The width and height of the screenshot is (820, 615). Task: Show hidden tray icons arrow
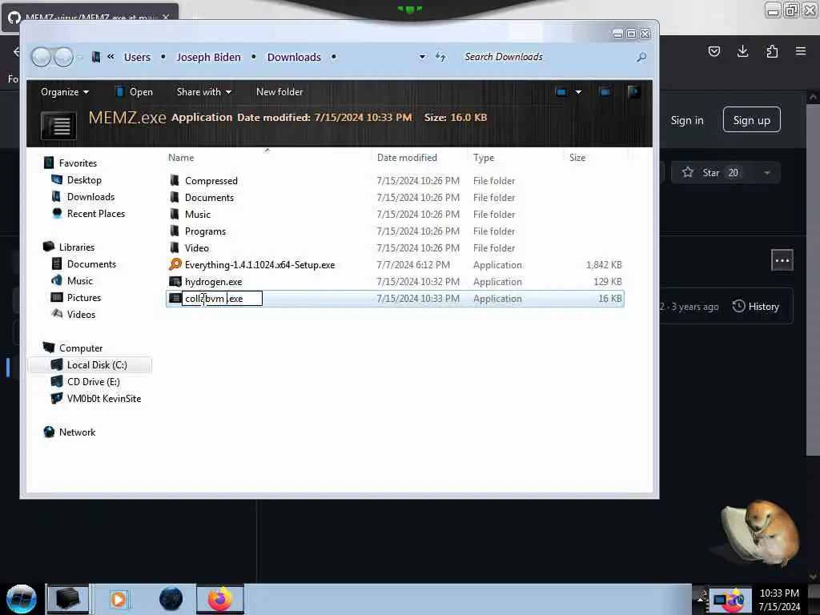tap(700, 599)
